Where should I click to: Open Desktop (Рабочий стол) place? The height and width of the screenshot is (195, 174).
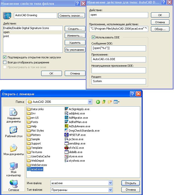tap(14, 132)
